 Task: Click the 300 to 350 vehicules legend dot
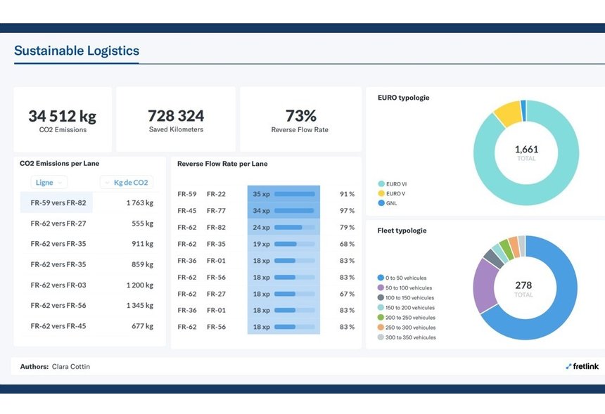pos(381,337)
